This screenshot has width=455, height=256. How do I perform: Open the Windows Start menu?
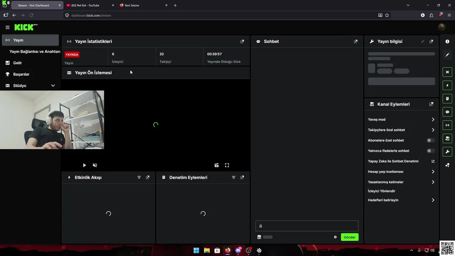point(196,250)
